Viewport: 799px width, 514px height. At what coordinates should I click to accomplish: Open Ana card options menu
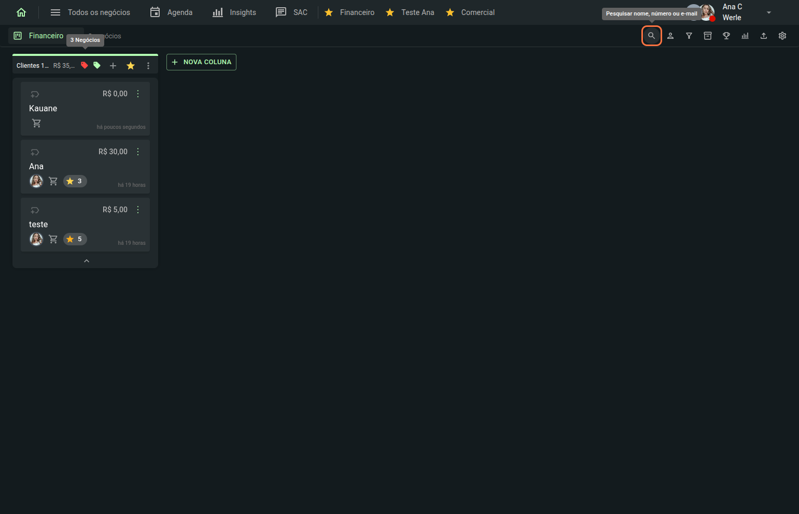(138, 152)
